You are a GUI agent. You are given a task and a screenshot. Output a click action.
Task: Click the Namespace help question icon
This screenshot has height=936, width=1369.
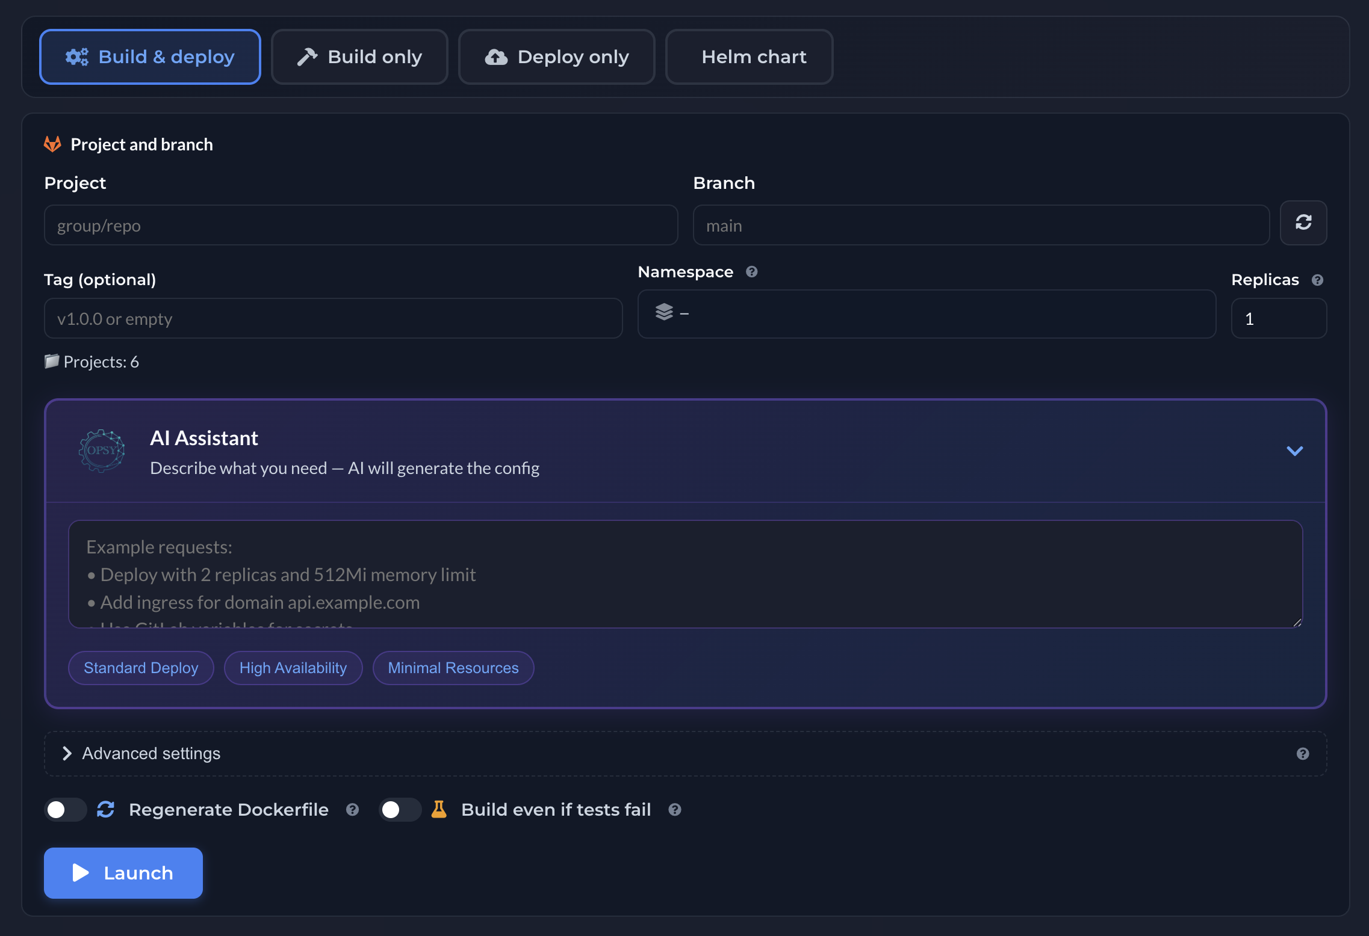[x=751, y=272]
